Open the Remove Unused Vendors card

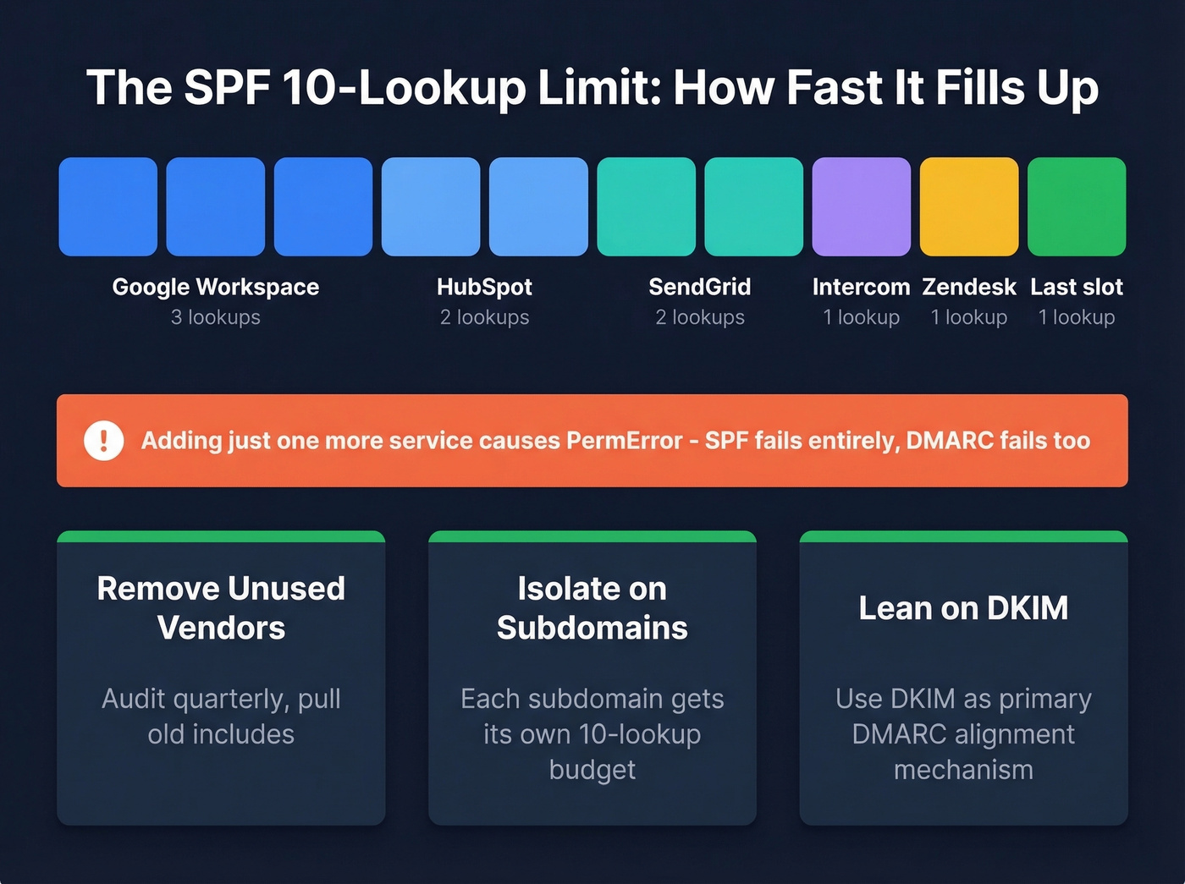coord(221,677)
